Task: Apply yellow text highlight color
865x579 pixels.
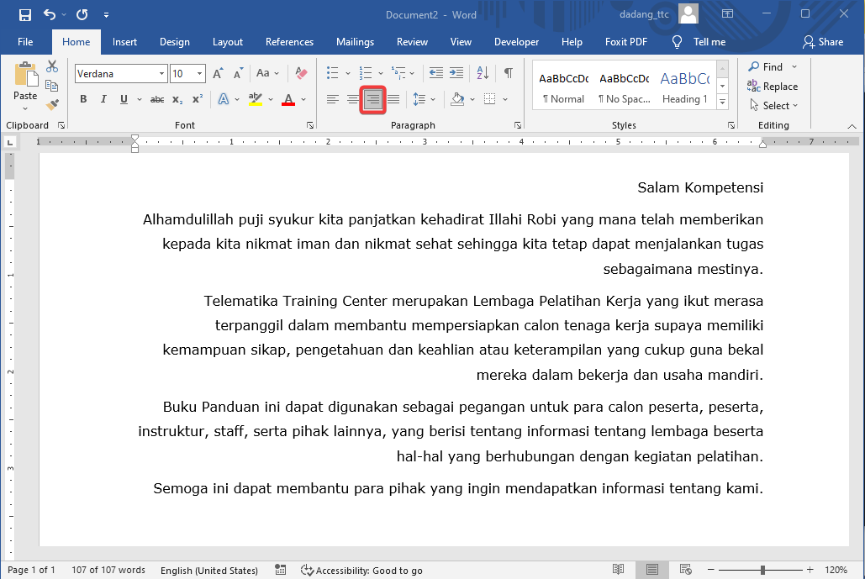Action: (254, 99)
